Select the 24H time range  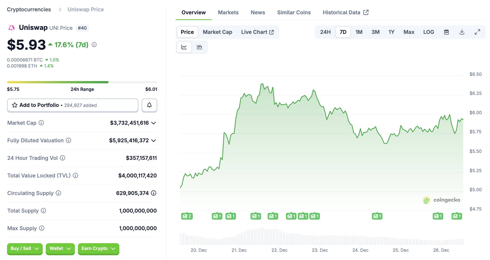[325, 32]
